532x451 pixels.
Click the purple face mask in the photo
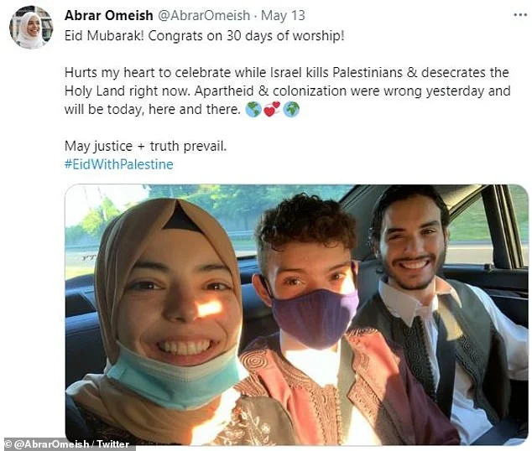pyautogui.click(x=315, y=317)
